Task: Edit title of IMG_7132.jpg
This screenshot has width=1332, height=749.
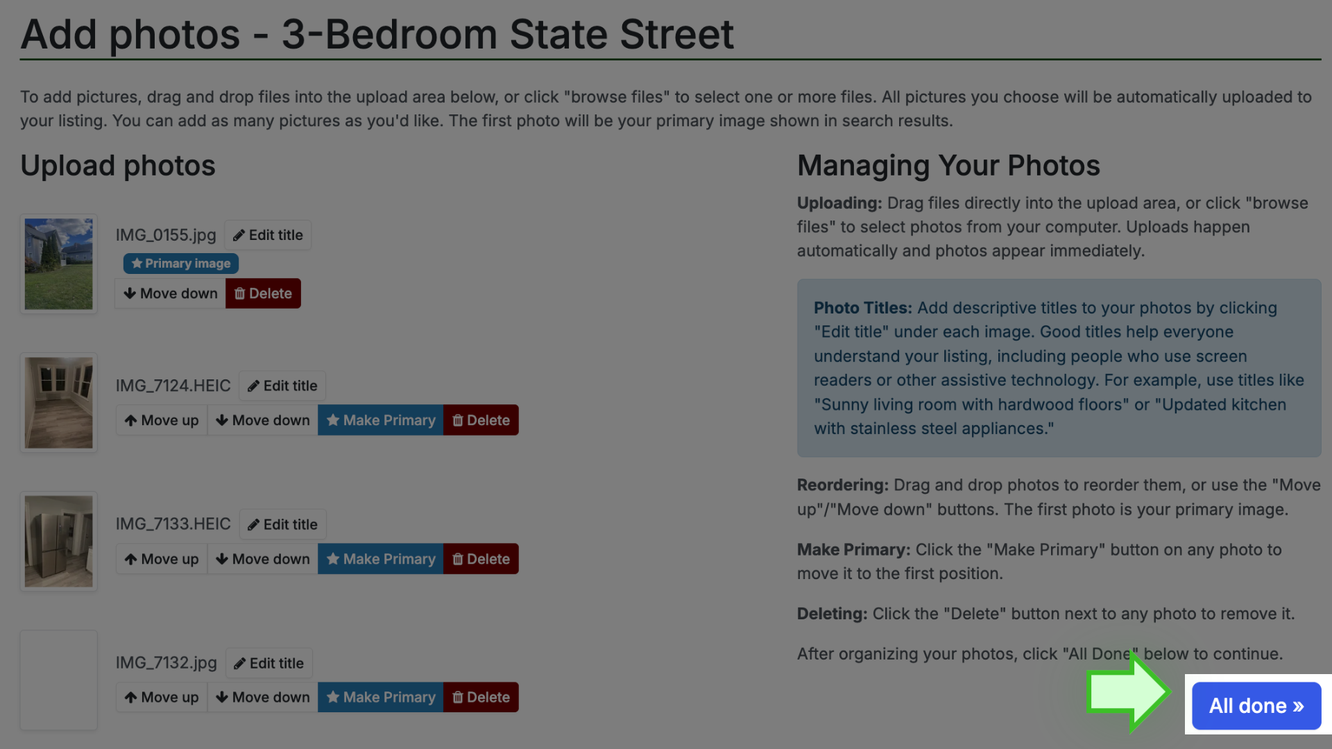Action: pos(268,663)
